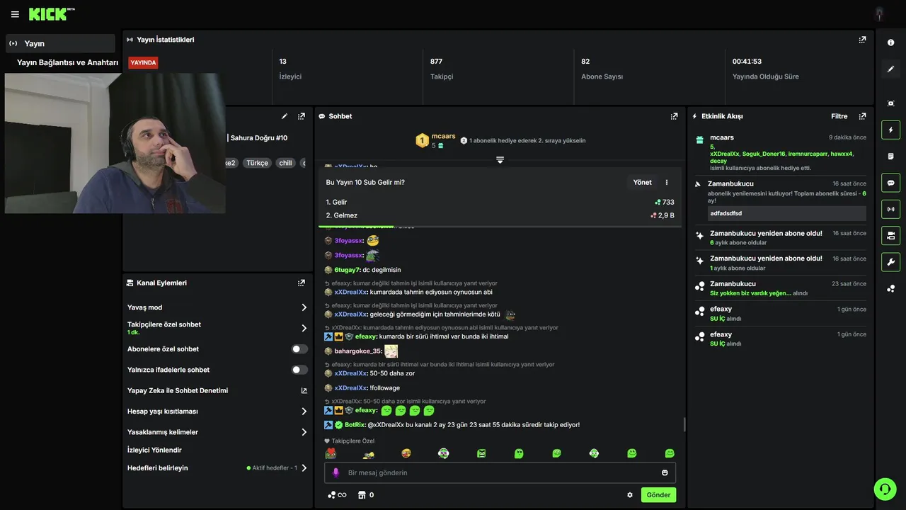Pop out the Etkinlik Akışı panel
Image resolution: width=906 pixels, height=510 pixels.
pyautogui.click(x=862, y=116)
